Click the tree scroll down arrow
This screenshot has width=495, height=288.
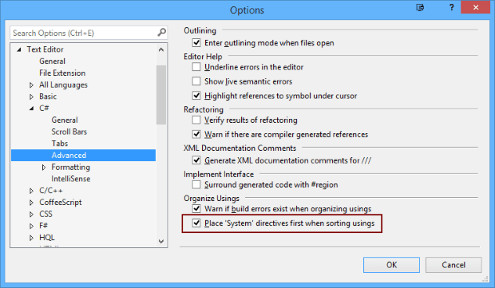161,241
